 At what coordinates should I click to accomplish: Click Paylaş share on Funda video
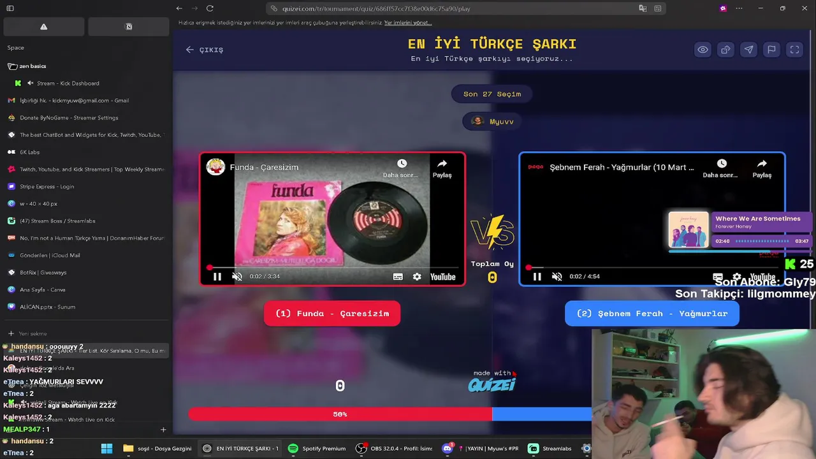(x=442, y=169)
